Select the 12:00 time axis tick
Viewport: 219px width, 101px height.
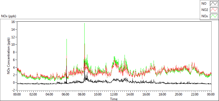coord(114,94)
